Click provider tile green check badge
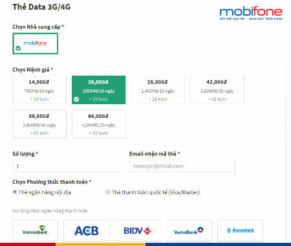 pos(18,49)
